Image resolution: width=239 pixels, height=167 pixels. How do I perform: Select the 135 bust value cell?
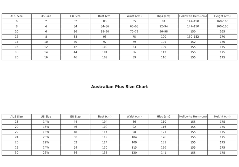click(x=105, y=153)
